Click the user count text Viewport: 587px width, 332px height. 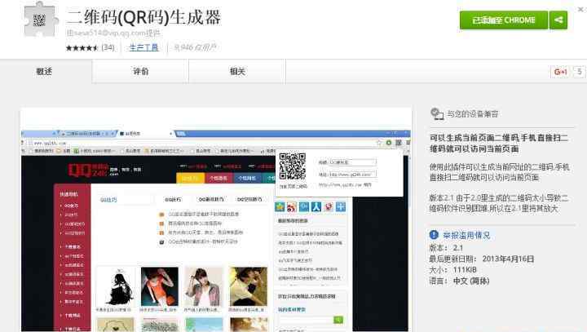[195, 47]
